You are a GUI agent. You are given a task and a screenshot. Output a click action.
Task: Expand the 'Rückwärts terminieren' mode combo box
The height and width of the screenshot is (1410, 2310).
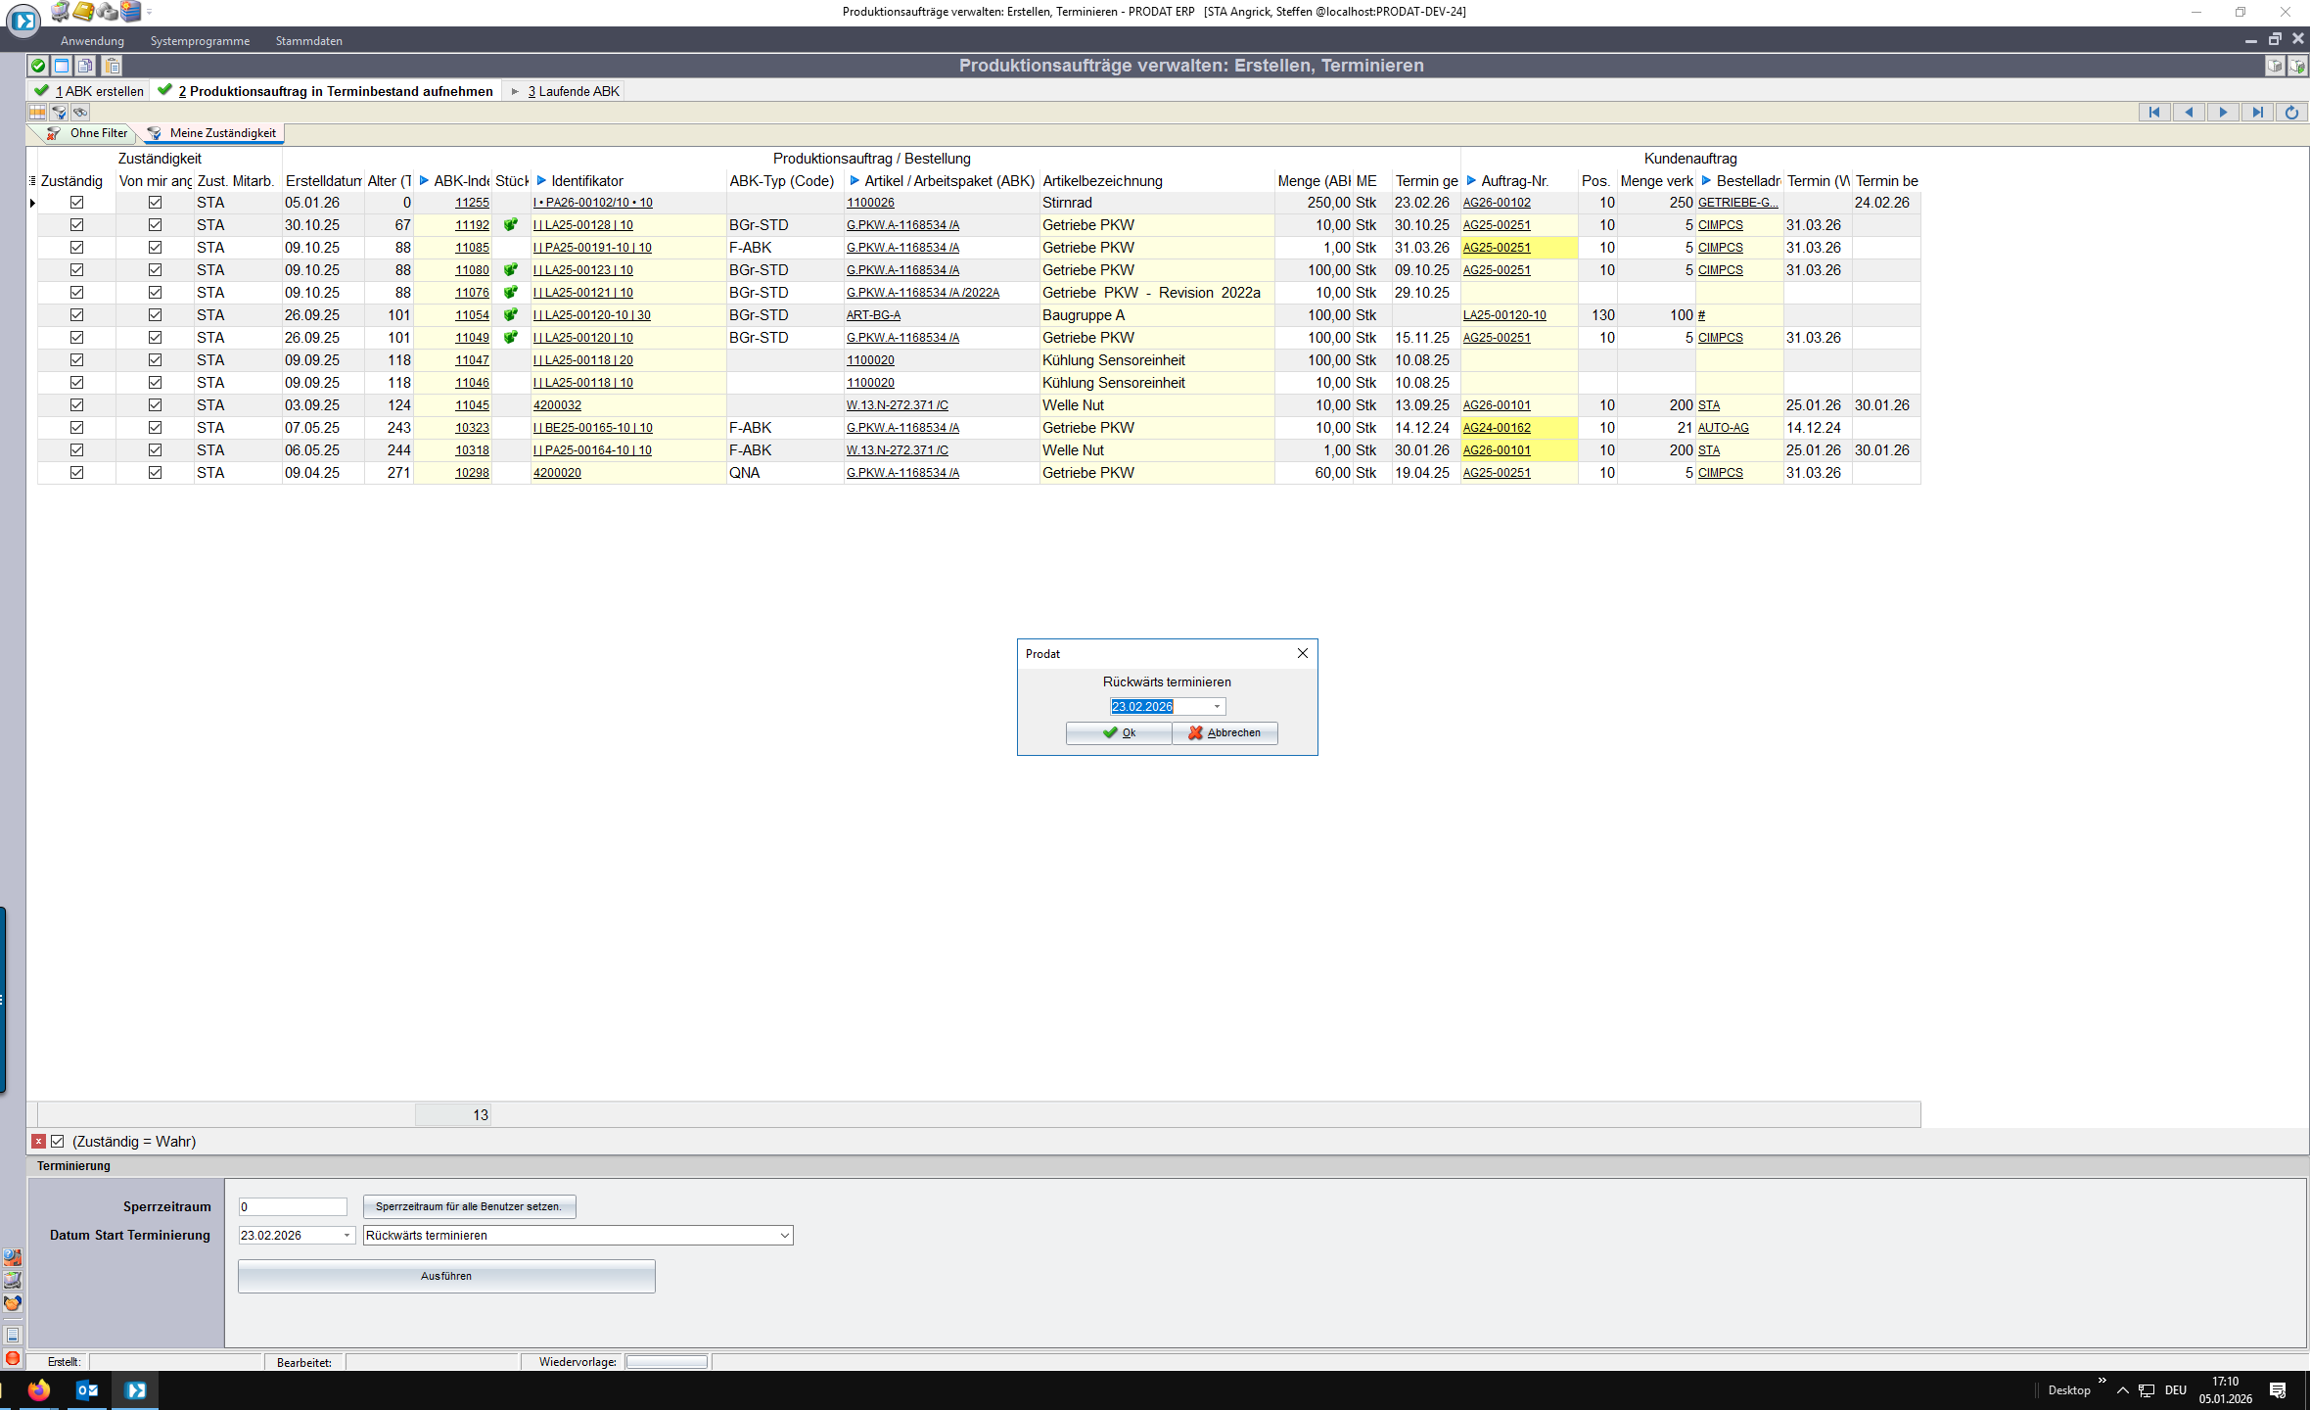click(x=784, y=1236)
